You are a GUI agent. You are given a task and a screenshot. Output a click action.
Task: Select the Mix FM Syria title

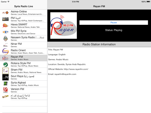19,31
